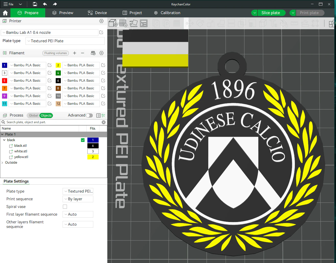Edit Bambu Lab A1 printer preset icon

pos(101,32)
